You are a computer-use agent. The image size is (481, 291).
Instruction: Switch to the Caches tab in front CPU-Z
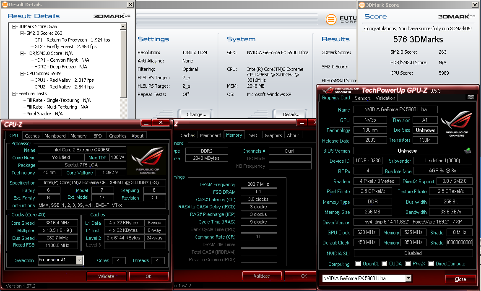(32, 135)
